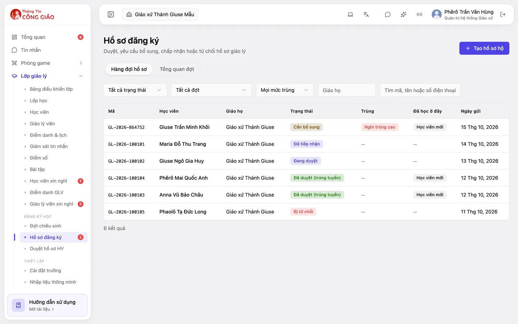Screen dimensions: 518x324
Task: Open the Tất cả trạng thái dropdown
Action: point(135,90)
